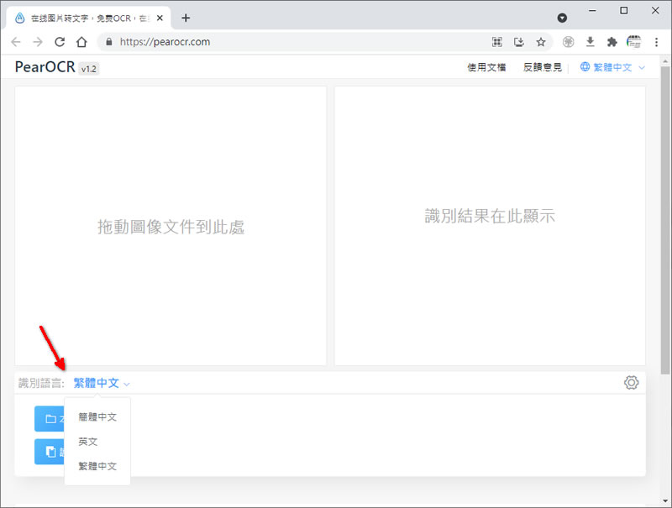The width and height of the screenshot is (672, 508).
Task: Collapse the 識別語言 繁體中文 dropdown
Action: coord(101,383)
